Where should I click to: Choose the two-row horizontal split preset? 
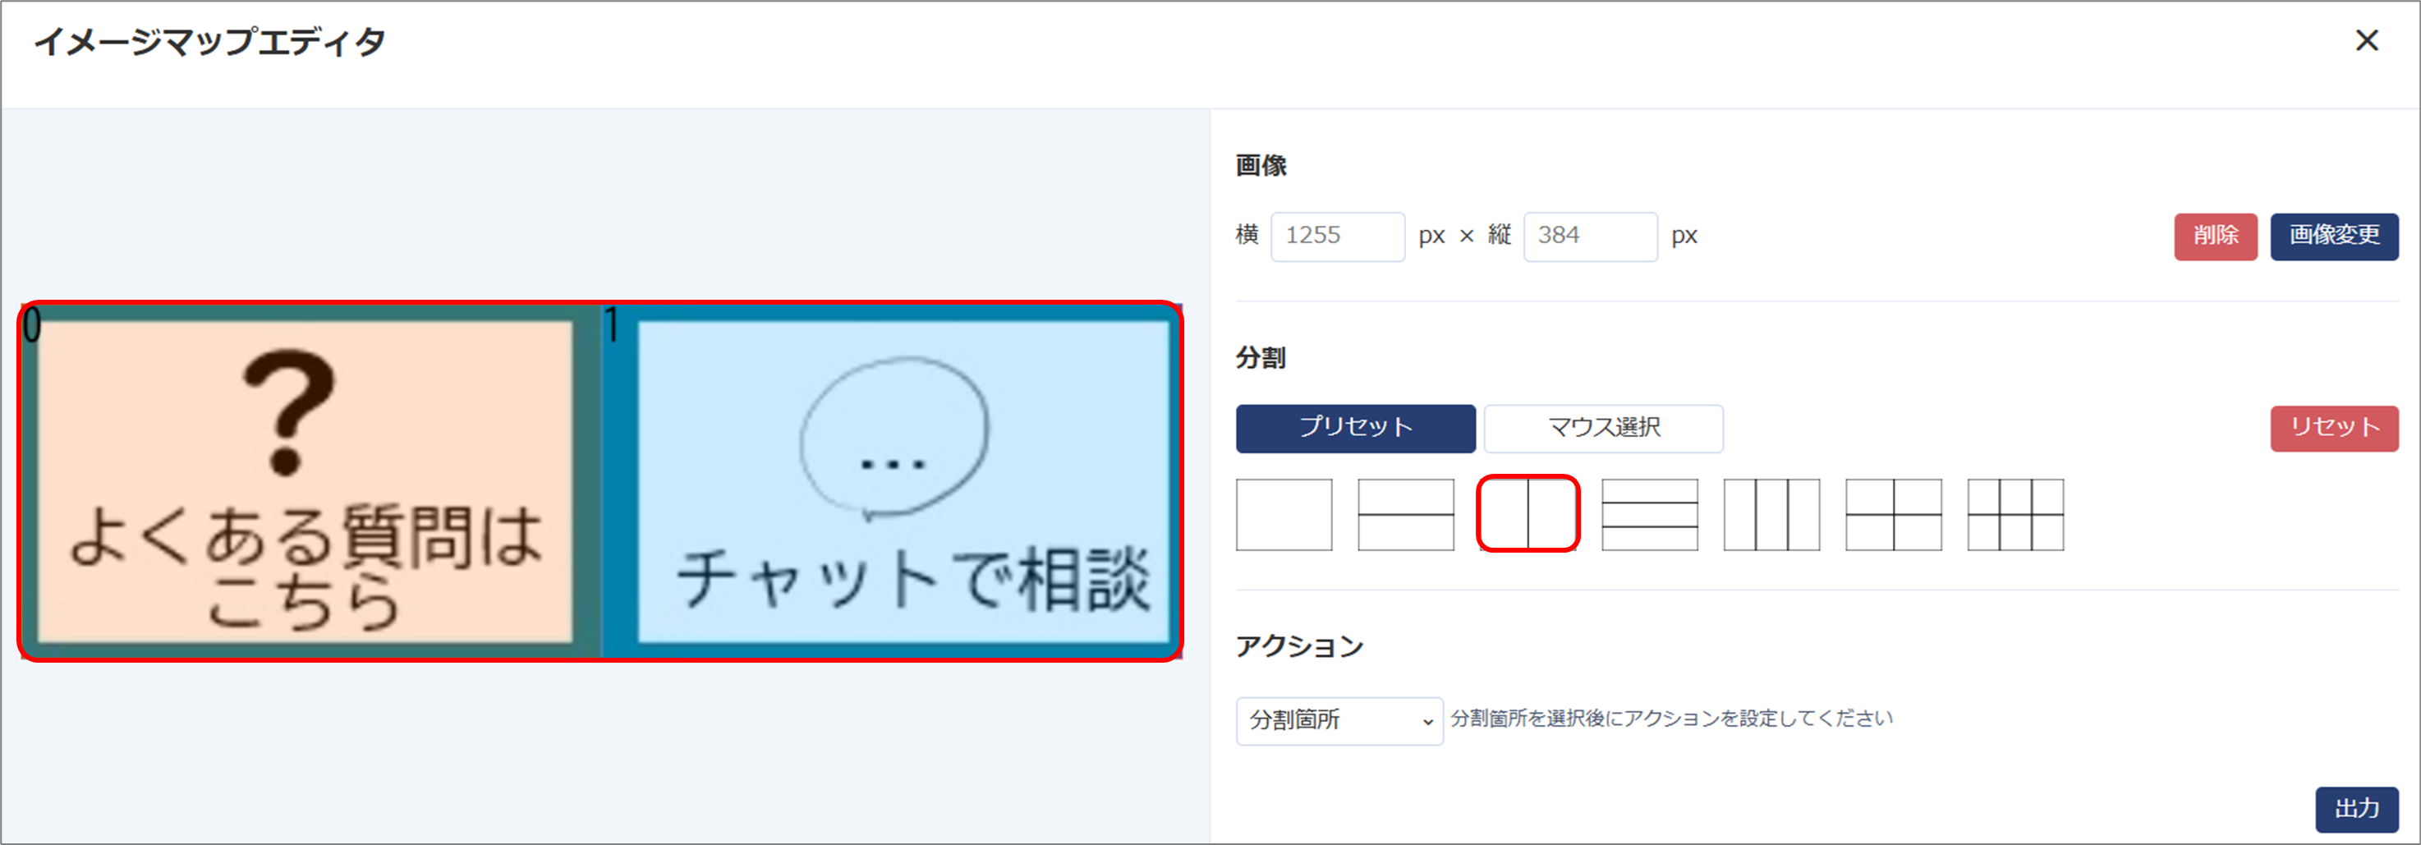click(1406, 514)
